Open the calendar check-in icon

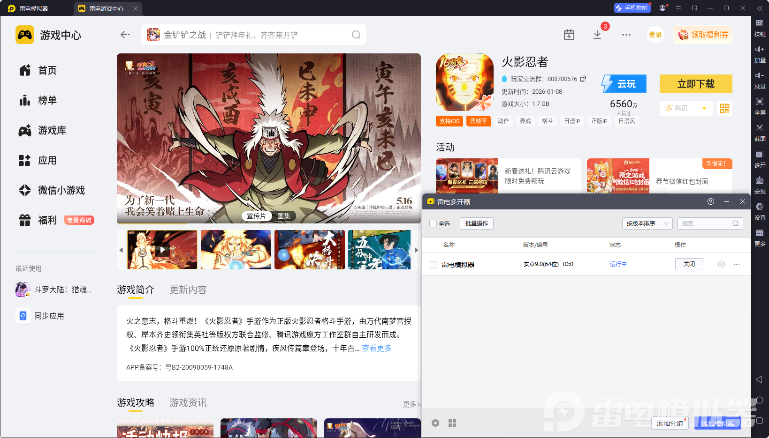coord(569,35)
